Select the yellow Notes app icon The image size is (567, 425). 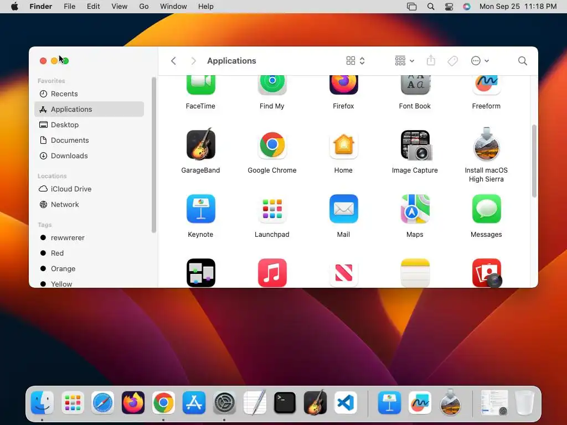(415, 273)
